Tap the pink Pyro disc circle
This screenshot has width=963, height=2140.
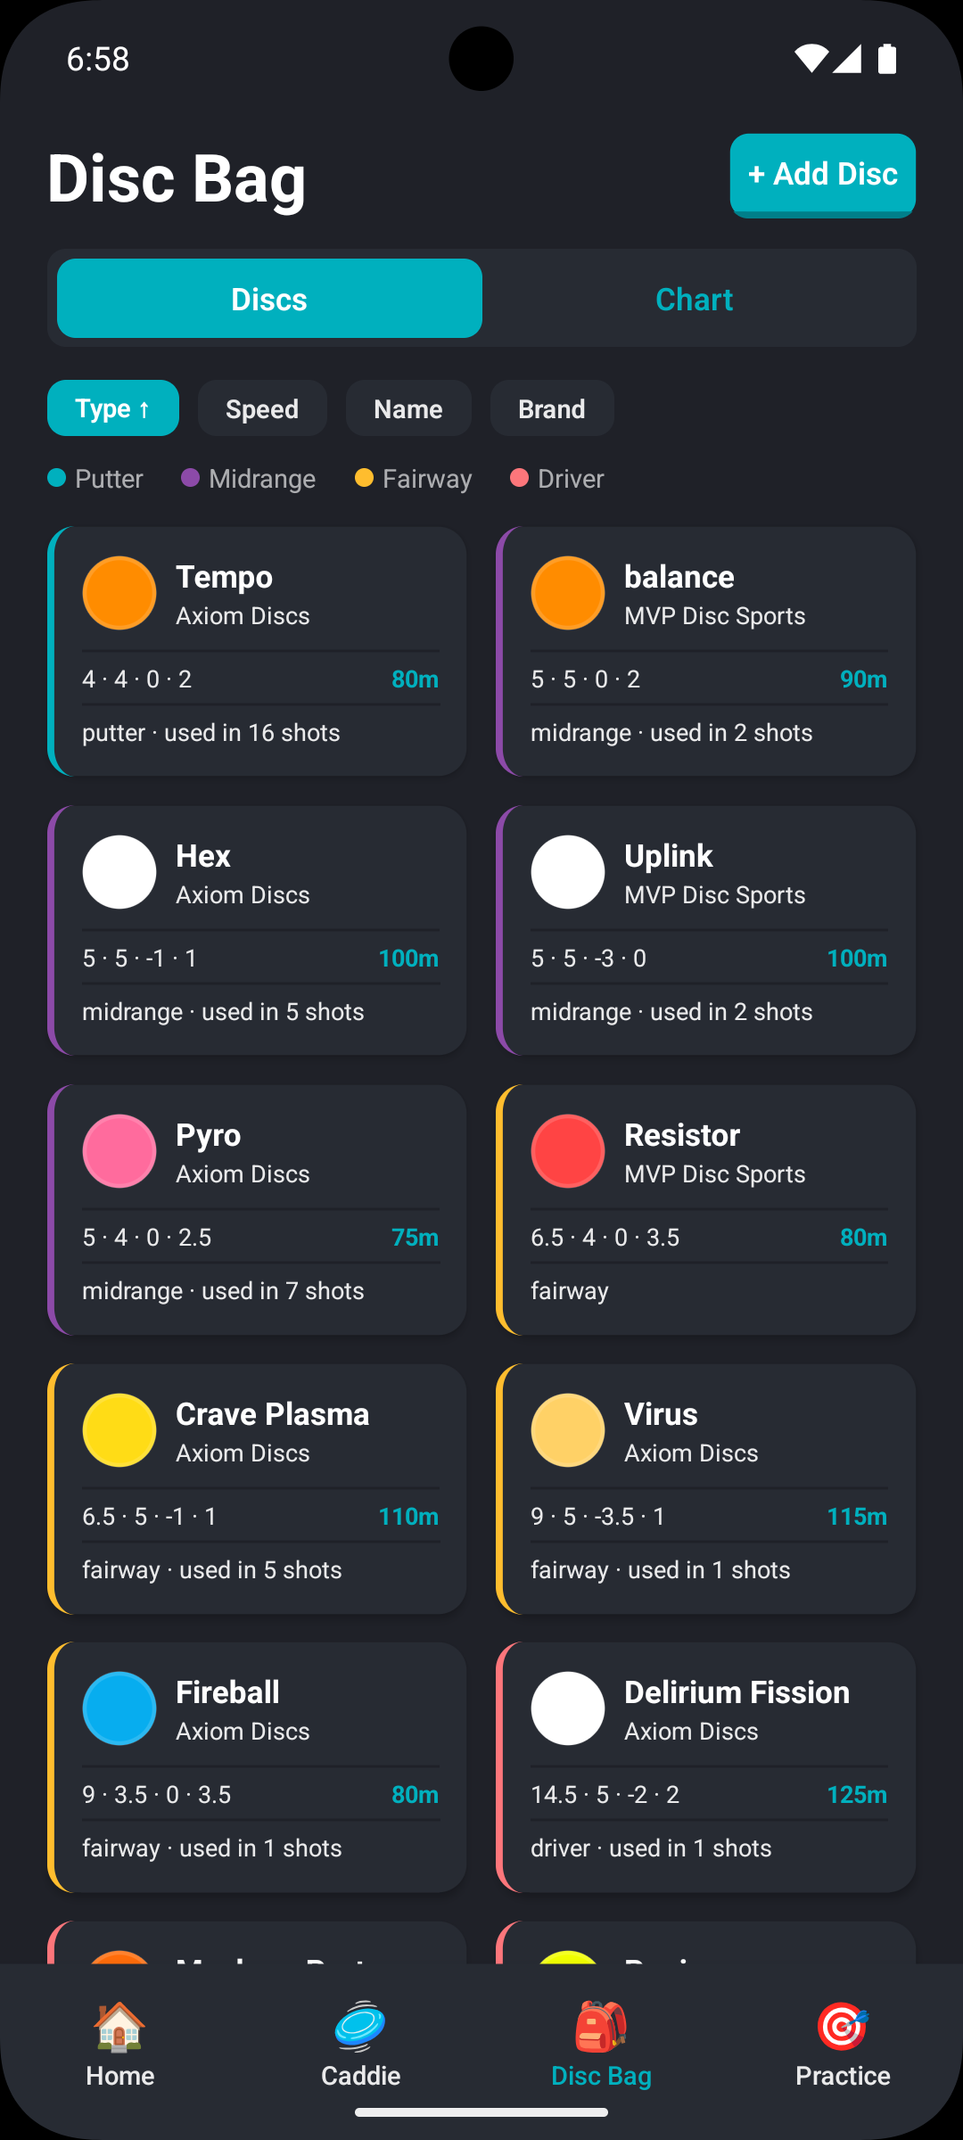[x=119, y=1151]
